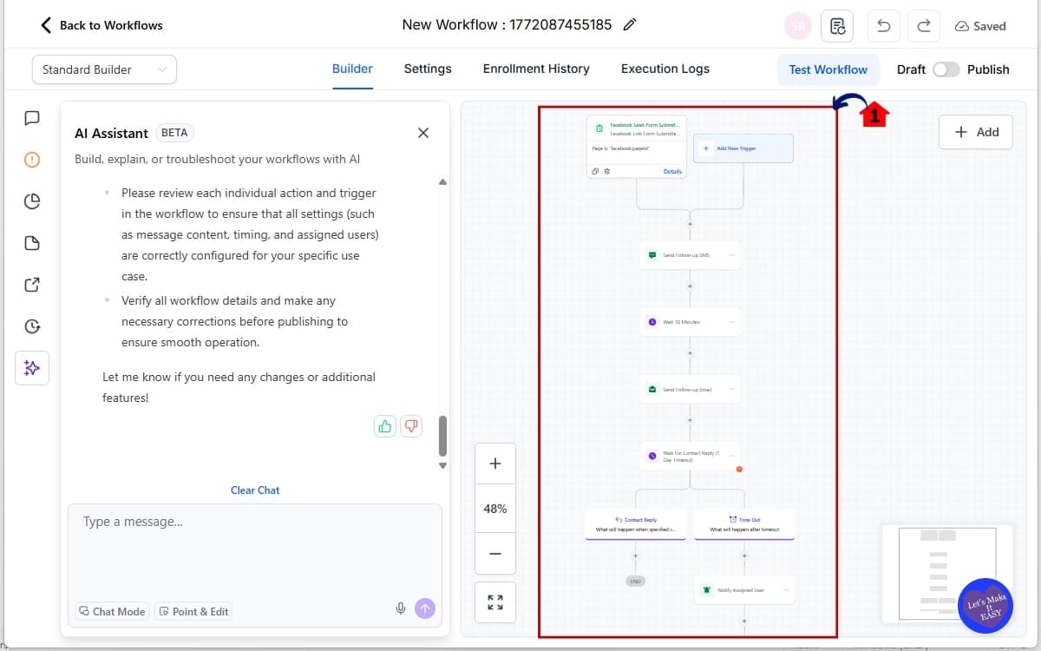Open the Execution Logs tab
This screenshot has height=651, width=1041.
coord(665,69)
